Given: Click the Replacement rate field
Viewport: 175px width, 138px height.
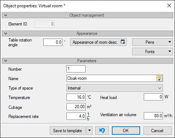Looking at the screenshot, I should tap(76, 116).
